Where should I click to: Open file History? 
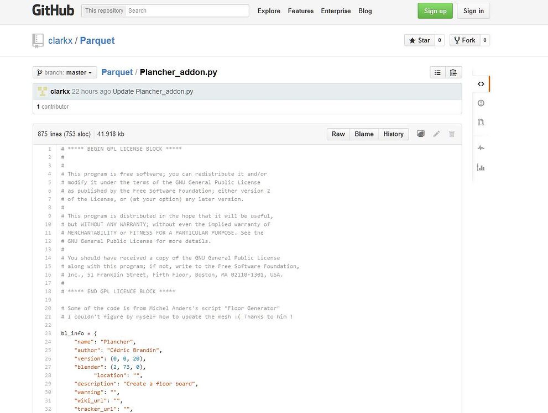coord(394,134)
